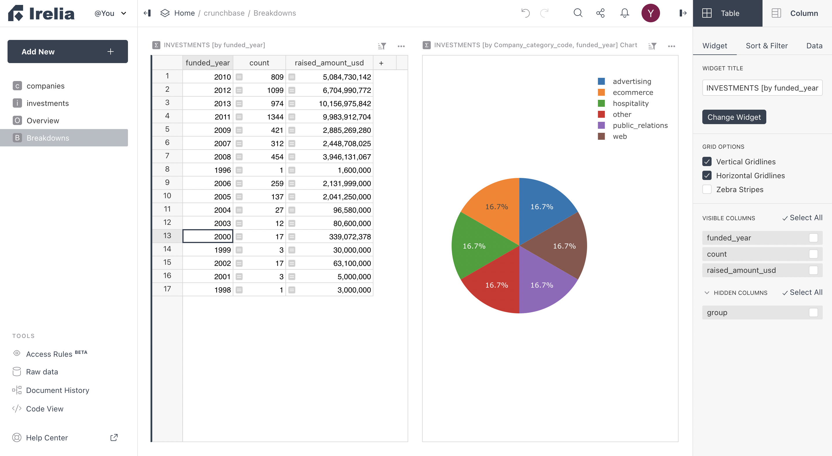Open sort filter icon of funded_year table
Screen dimensions: 832x456
[x=382, y=46]
